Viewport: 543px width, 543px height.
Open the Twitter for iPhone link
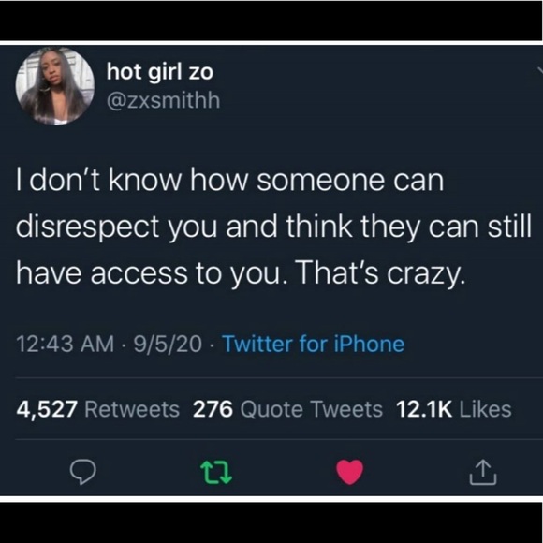(314, 344)
